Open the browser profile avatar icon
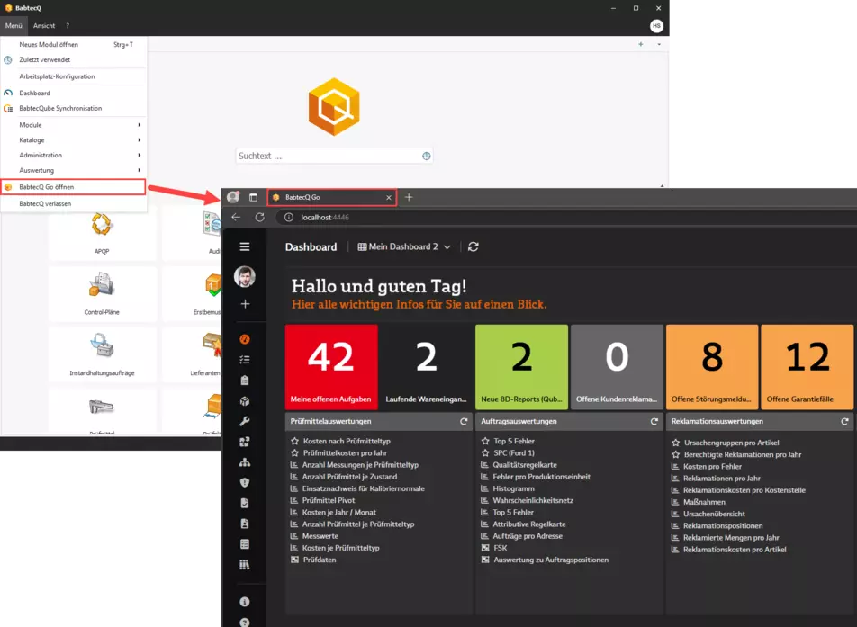857x627 pixels. 233,197
